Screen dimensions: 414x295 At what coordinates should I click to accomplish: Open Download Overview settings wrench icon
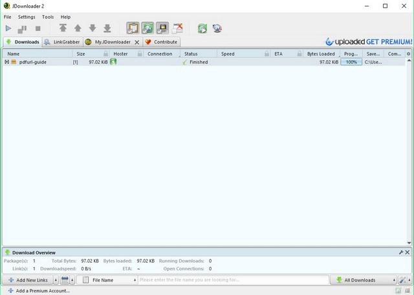click(401, 252)
